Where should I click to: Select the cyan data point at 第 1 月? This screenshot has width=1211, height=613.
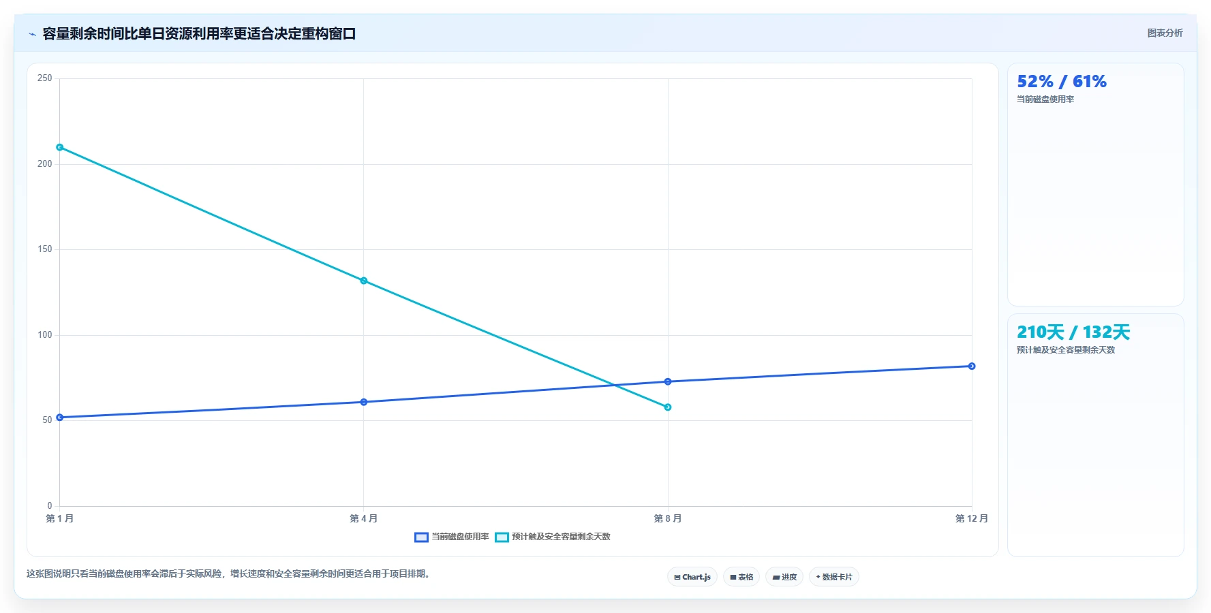coord(60,147)
